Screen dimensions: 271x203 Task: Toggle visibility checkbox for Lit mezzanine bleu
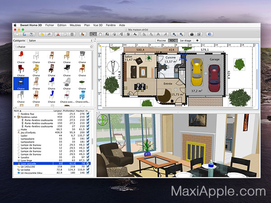[88, 172]
